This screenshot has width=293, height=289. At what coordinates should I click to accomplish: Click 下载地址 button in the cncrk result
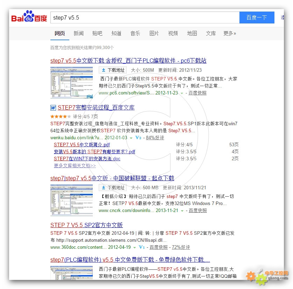(x=113, y=188)
